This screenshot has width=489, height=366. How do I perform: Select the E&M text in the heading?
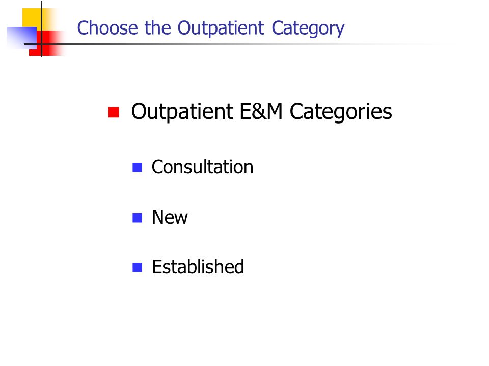tap(261, 111)
